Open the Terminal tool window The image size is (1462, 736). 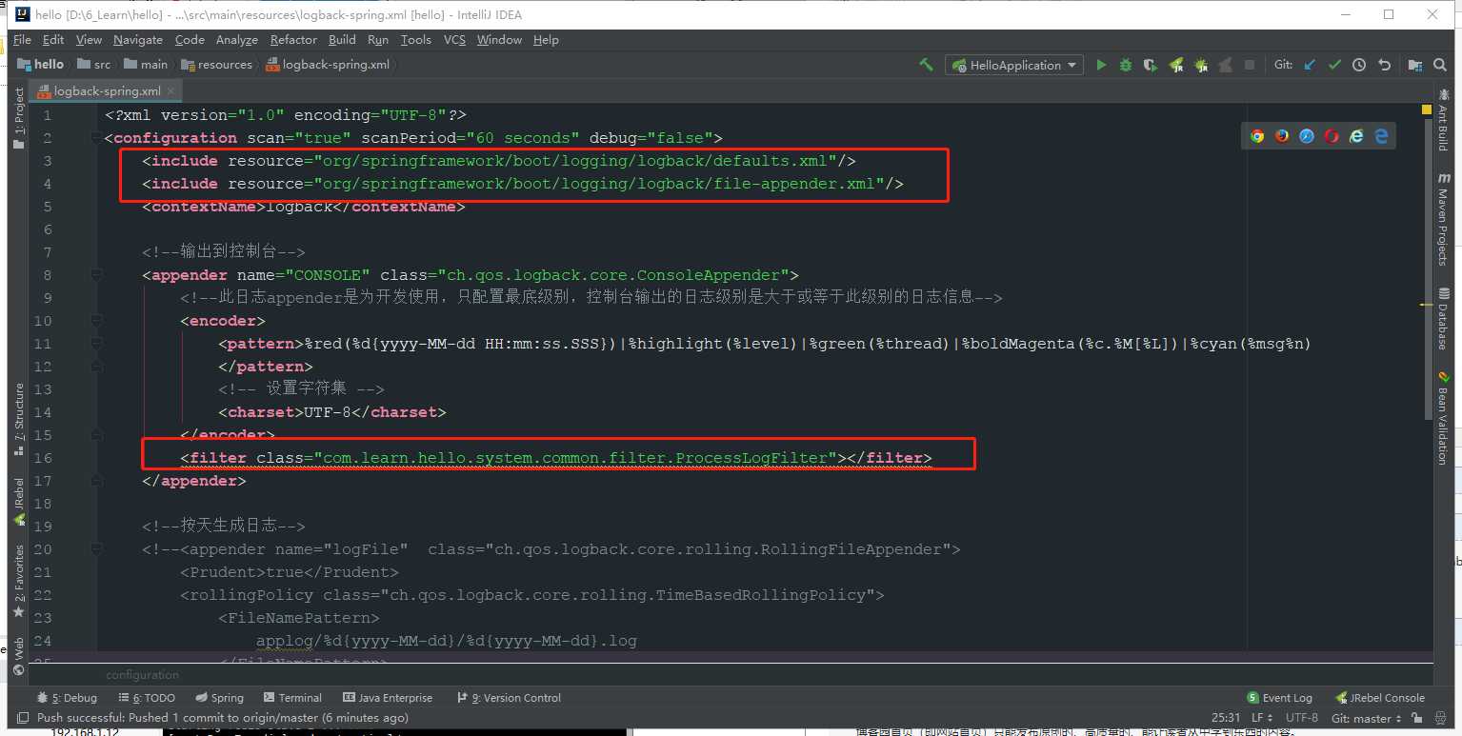pos(292,698)
